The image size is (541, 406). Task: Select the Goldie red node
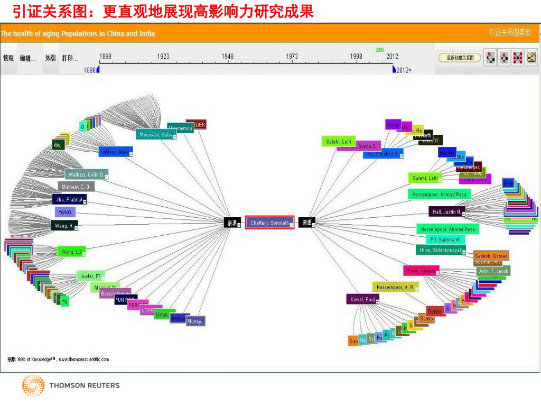(435, 311)
